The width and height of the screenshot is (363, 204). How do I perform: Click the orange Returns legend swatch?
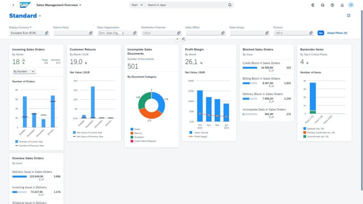point(132,133)
